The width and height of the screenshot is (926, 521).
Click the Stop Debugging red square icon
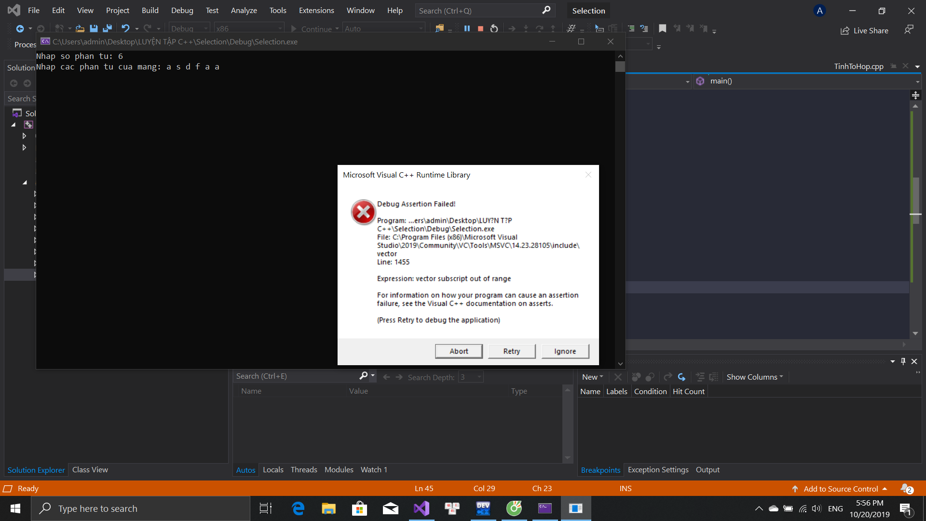point(480,29)
